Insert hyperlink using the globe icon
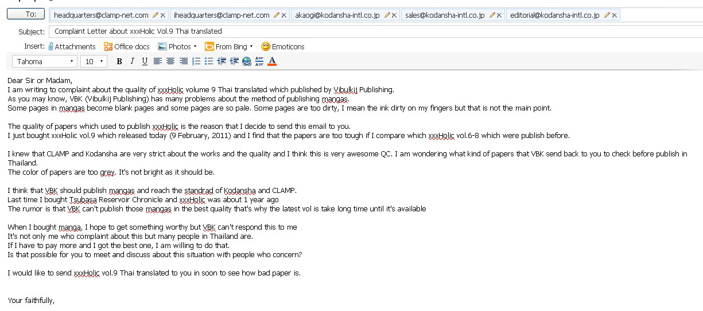Image resolution: width=703 pixels, height=311 pixels. coord(247,61)
